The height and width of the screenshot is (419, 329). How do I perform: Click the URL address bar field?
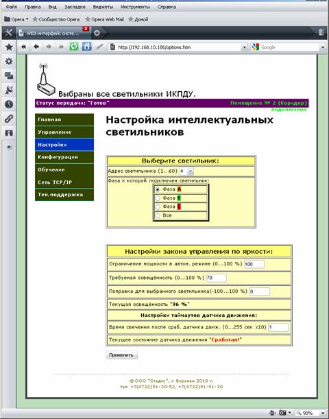click(x=178, y=47)
